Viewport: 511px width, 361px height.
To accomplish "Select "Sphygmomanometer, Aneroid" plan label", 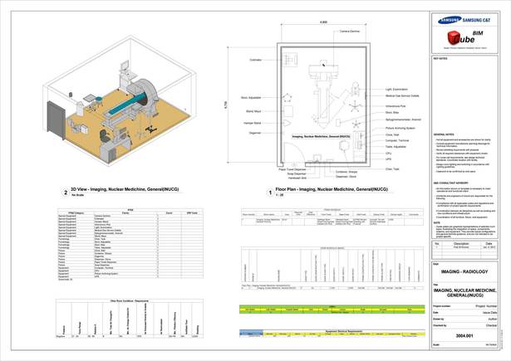I will click(403, 120).
